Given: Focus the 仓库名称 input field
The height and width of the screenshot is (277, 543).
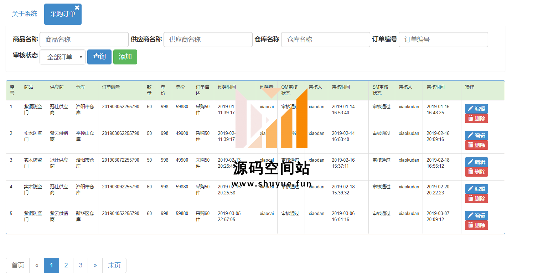Looking at the screenshot, I should (325, 40).
